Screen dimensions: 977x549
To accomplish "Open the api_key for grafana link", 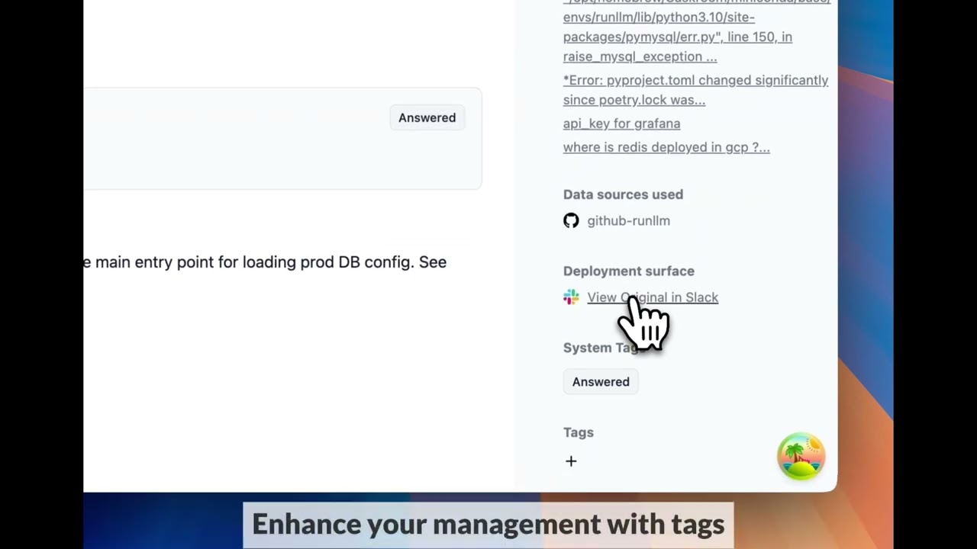I will [x=621, y=124].
